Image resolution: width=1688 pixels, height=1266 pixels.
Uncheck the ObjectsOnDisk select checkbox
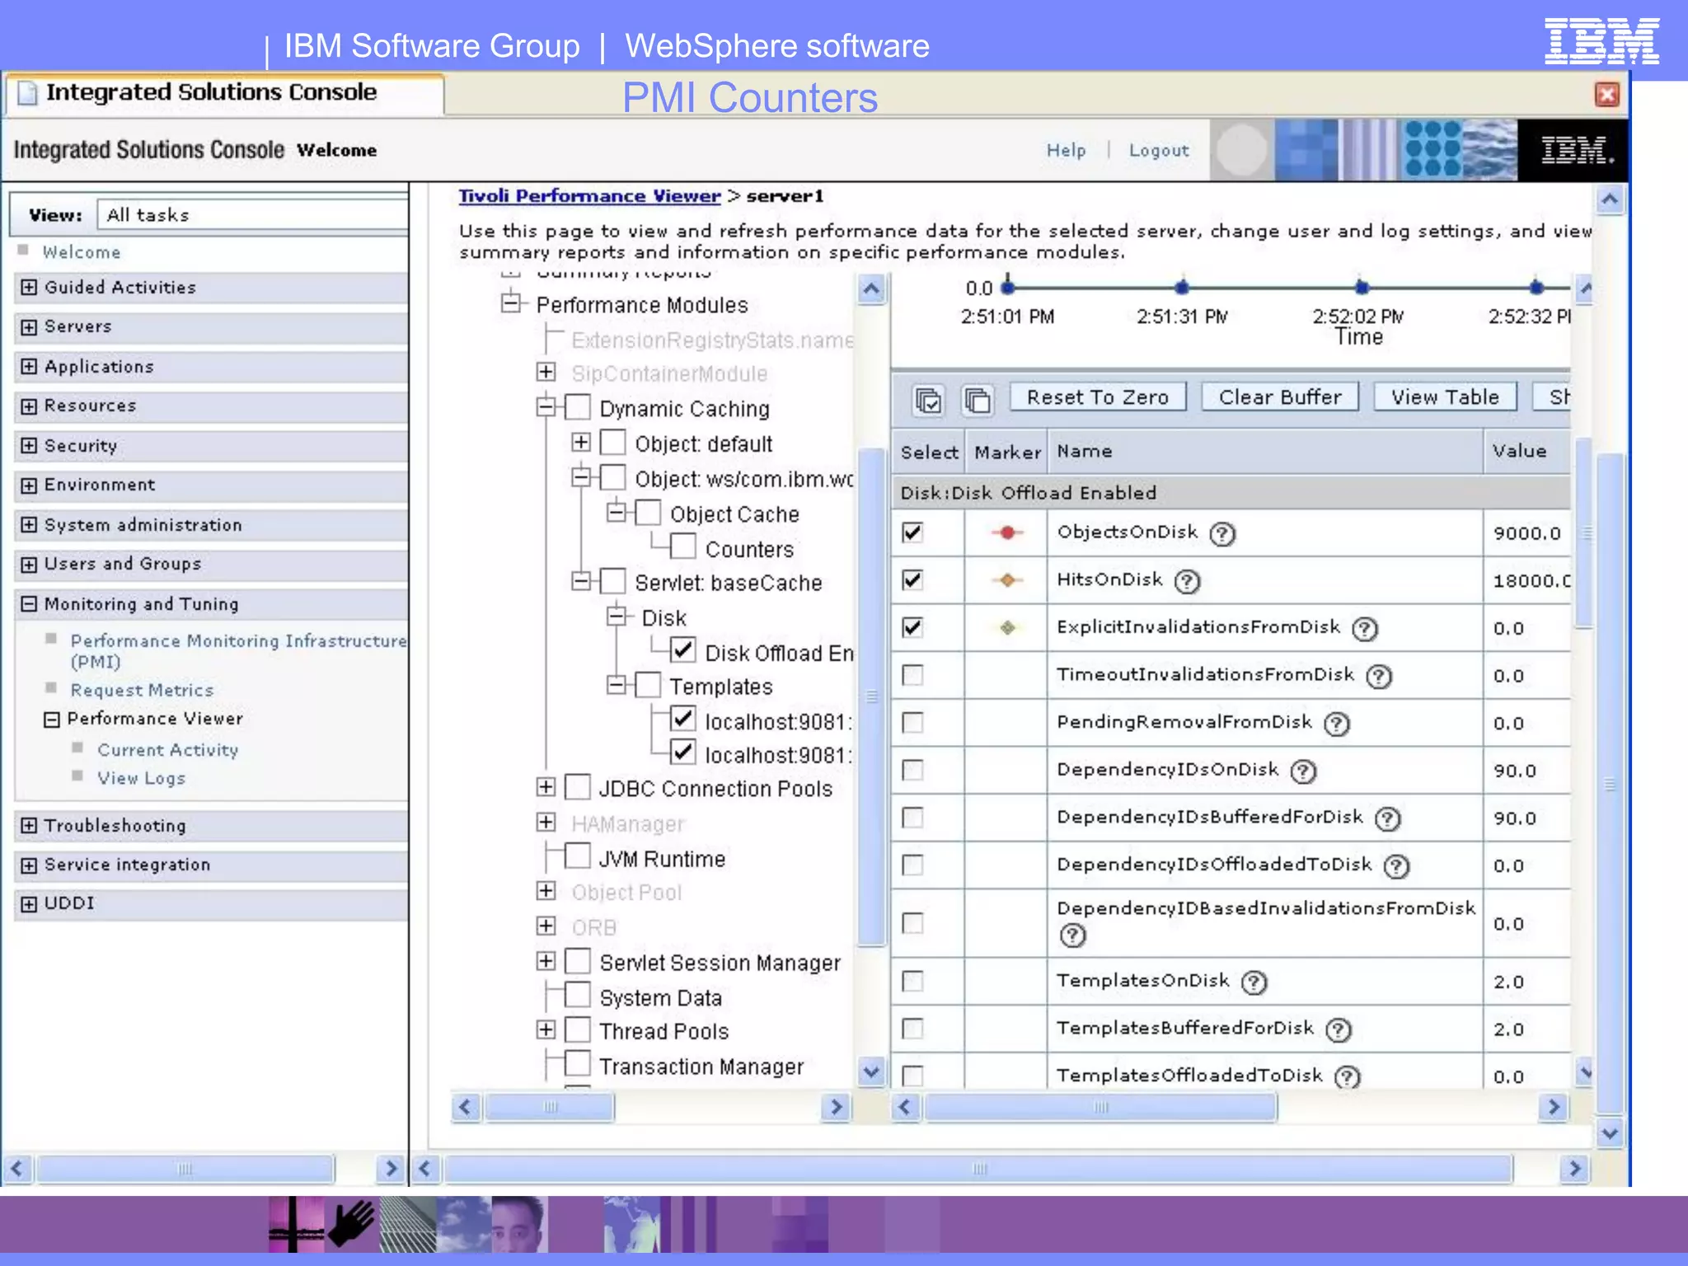(x=912, y=532)
